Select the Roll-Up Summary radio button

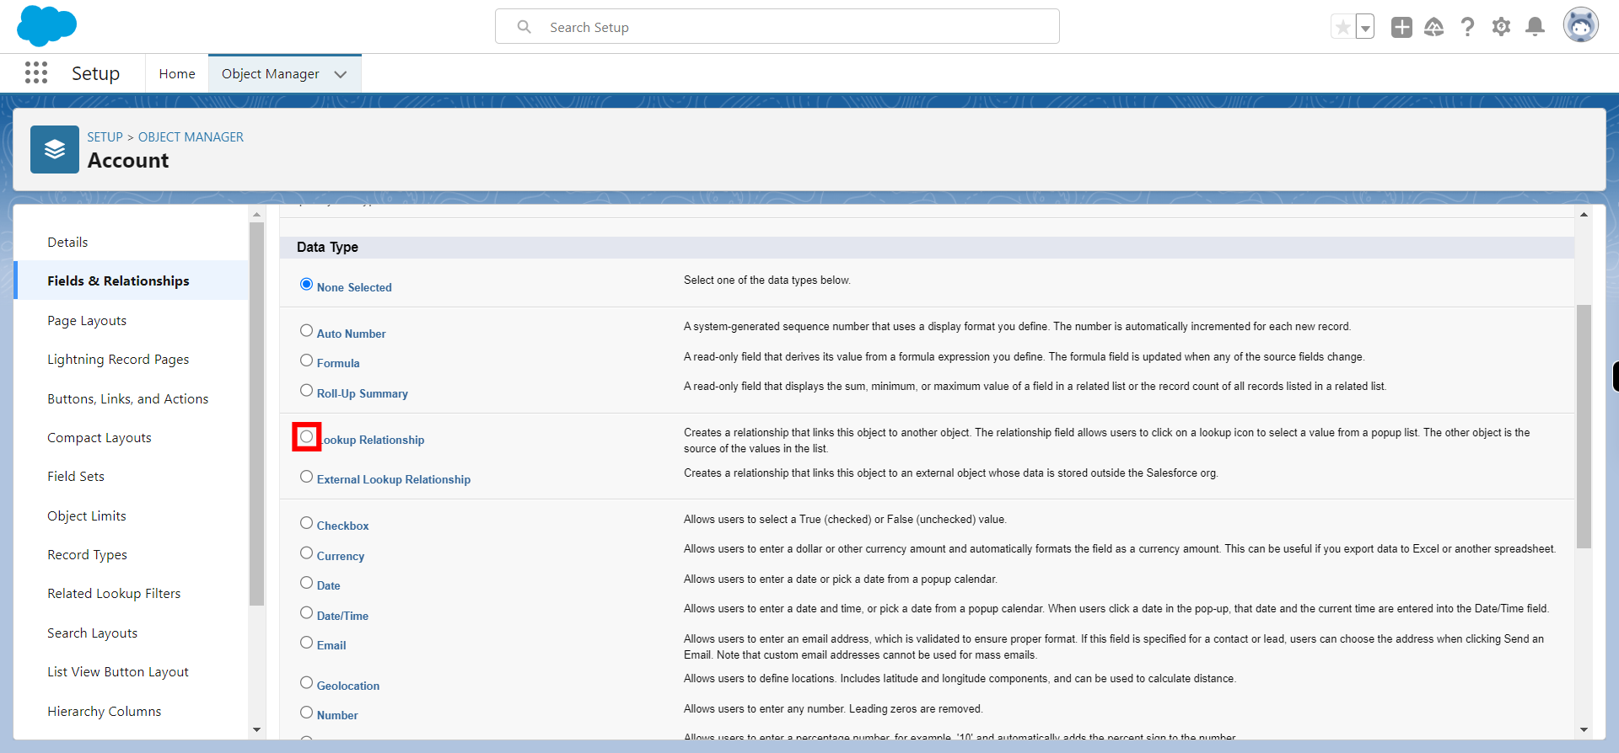coord(306,390)
